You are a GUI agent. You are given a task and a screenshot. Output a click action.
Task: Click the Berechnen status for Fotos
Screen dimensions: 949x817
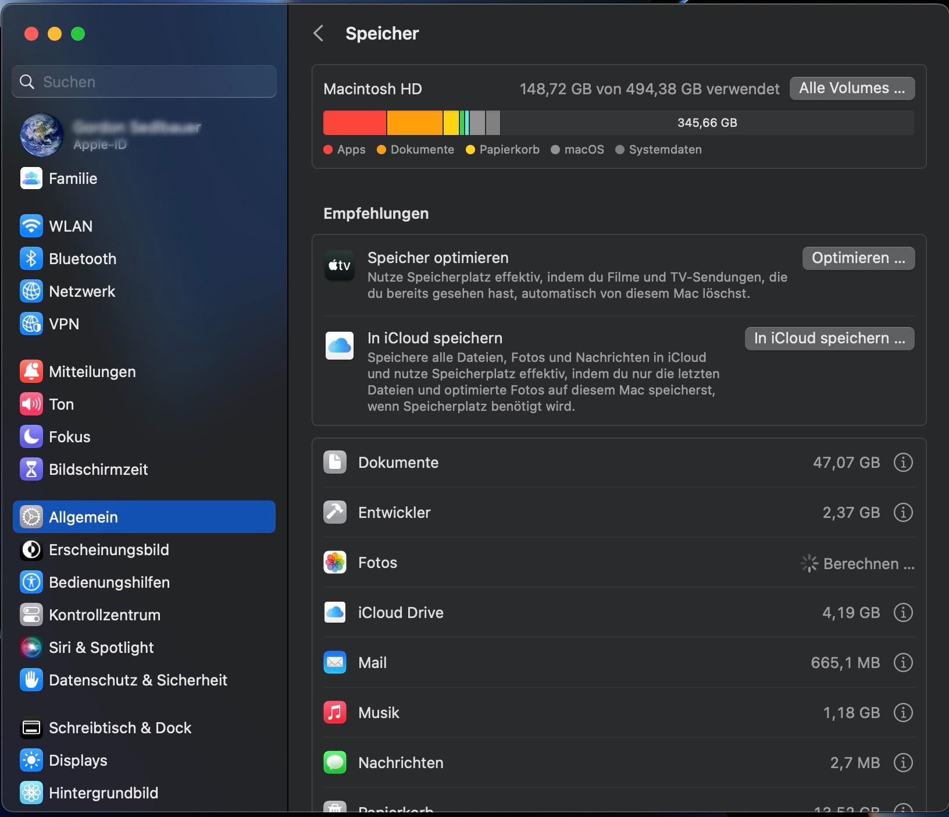coord(857,563)
